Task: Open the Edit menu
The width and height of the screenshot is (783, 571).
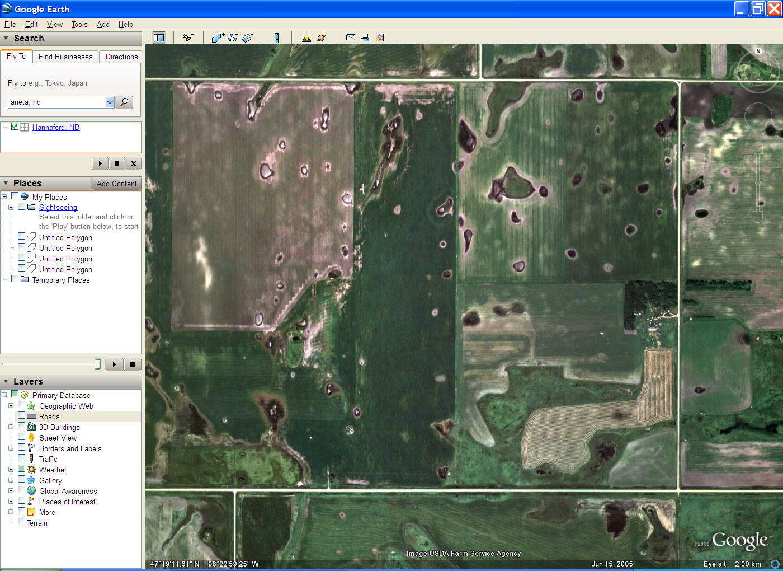Action: (x=31, y=24)
